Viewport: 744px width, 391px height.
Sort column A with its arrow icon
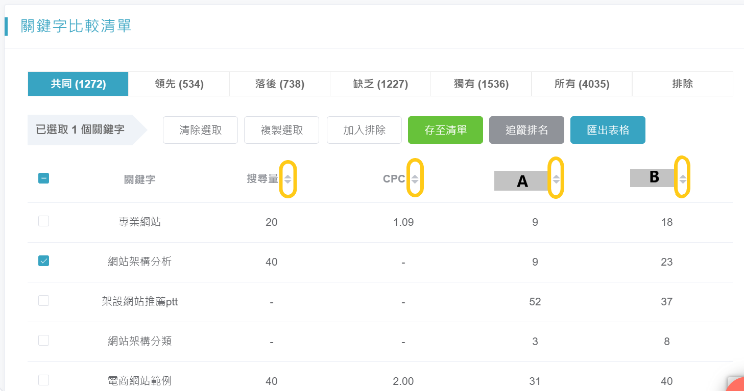556,179
